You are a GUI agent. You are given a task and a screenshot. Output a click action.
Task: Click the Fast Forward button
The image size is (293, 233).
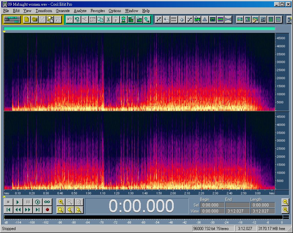pyautogui.click(x=28, y=210)
